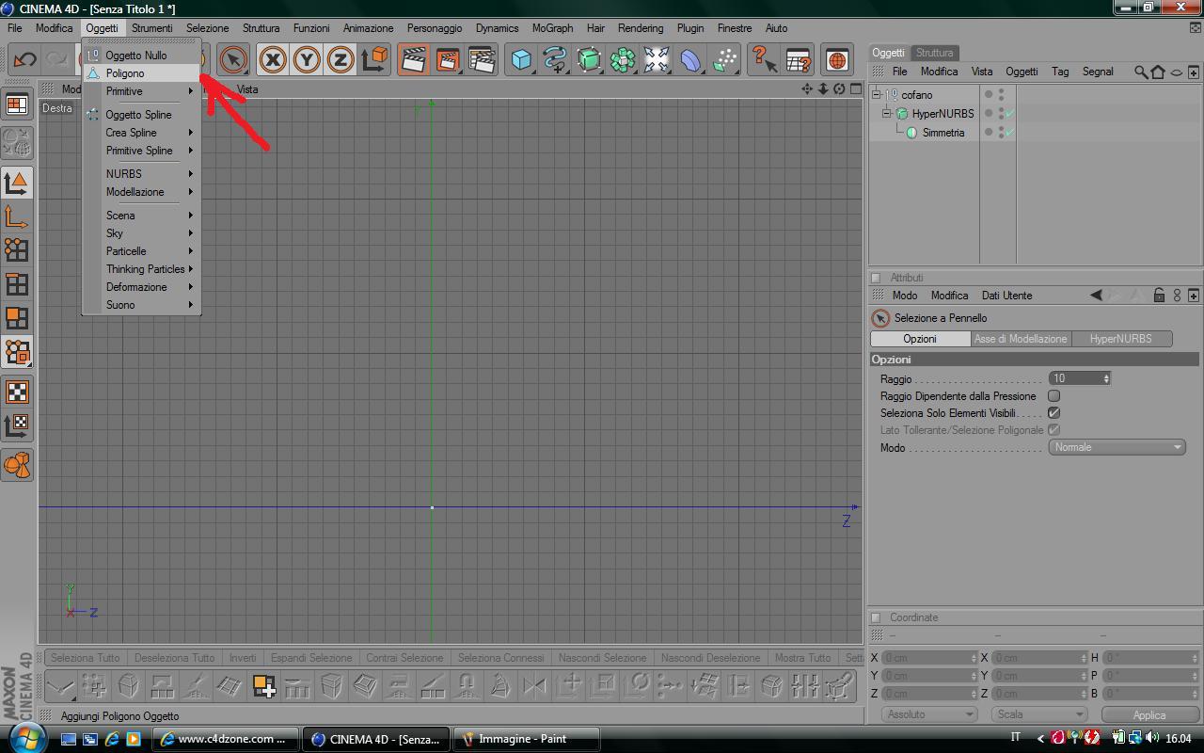1204x753 pixels.
Task: Open www.c4dzone.com taskbar window
Action: 226,739
